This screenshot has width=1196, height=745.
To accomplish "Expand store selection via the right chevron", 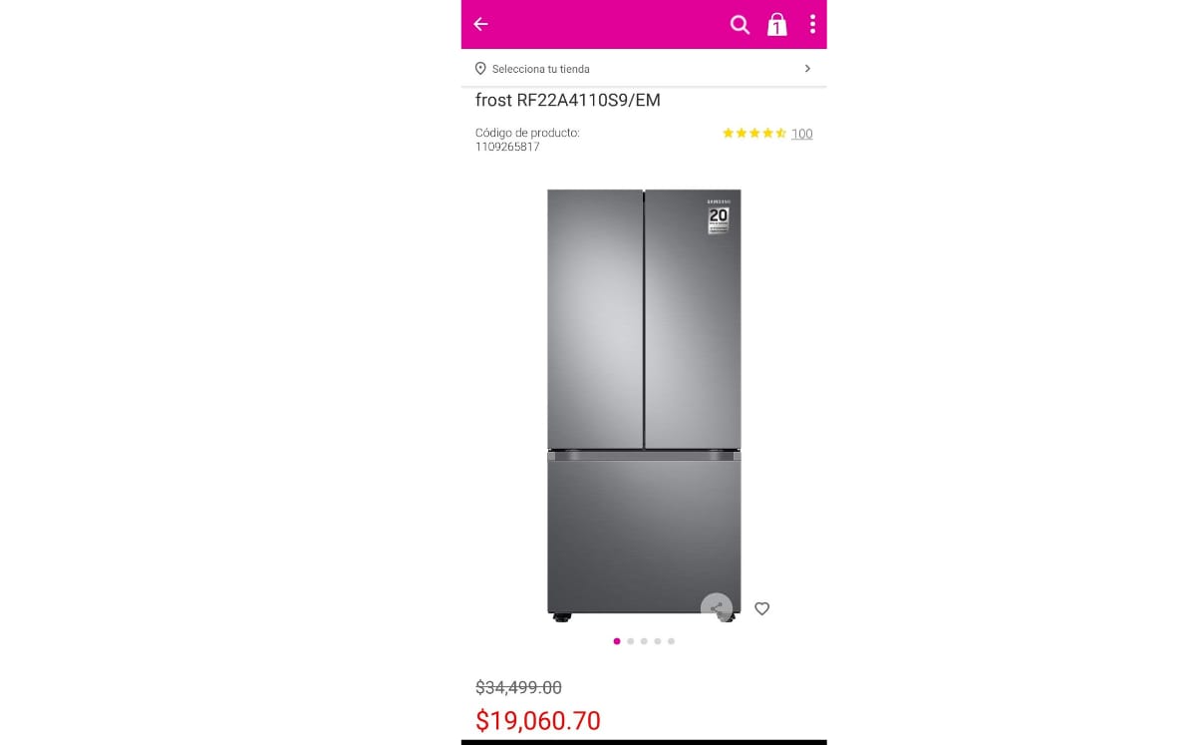I will (807, 69).
